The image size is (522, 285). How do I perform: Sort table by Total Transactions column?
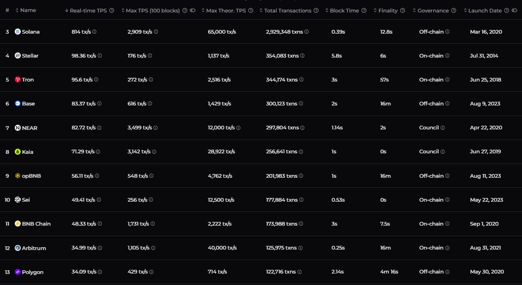[x=288, y=11]
